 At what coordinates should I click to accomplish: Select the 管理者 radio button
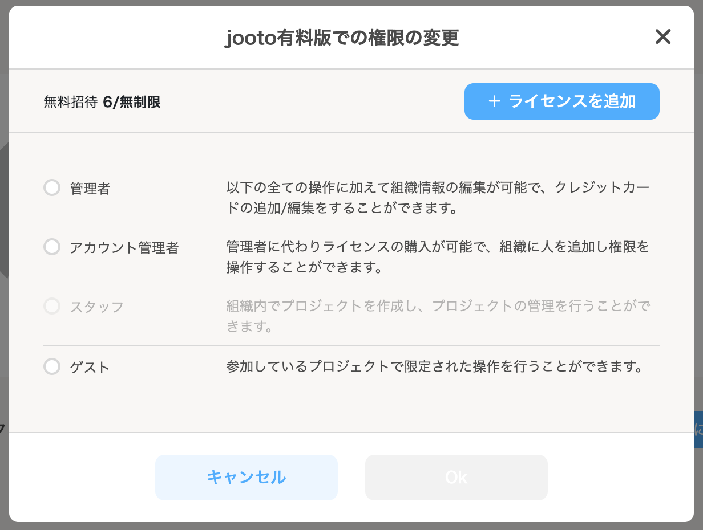52,187
